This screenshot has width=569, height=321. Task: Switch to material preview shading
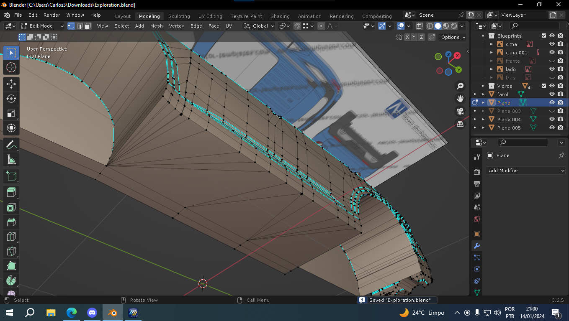click(446, 26)
